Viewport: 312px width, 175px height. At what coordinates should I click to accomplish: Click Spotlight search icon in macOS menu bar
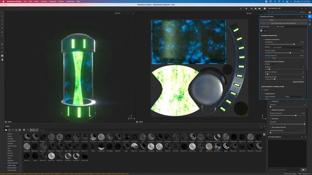point(283,1)
